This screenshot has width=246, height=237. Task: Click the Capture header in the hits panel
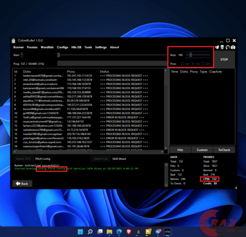[216, 72]
